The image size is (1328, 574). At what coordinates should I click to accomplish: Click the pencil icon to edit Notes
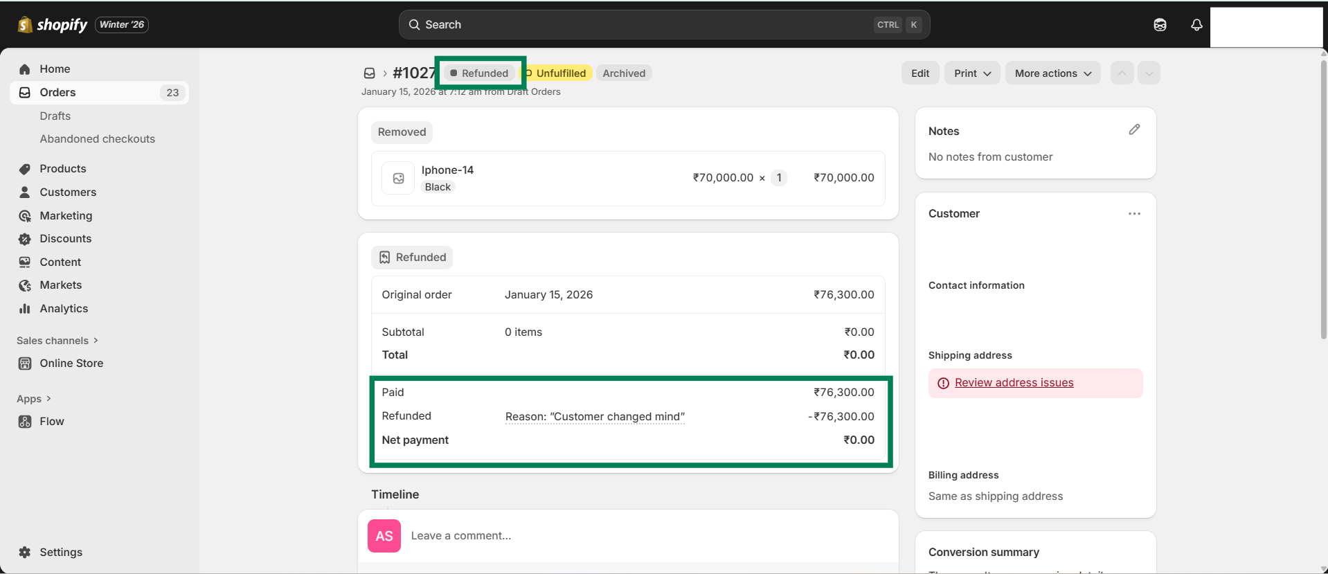coord(1134,129)
